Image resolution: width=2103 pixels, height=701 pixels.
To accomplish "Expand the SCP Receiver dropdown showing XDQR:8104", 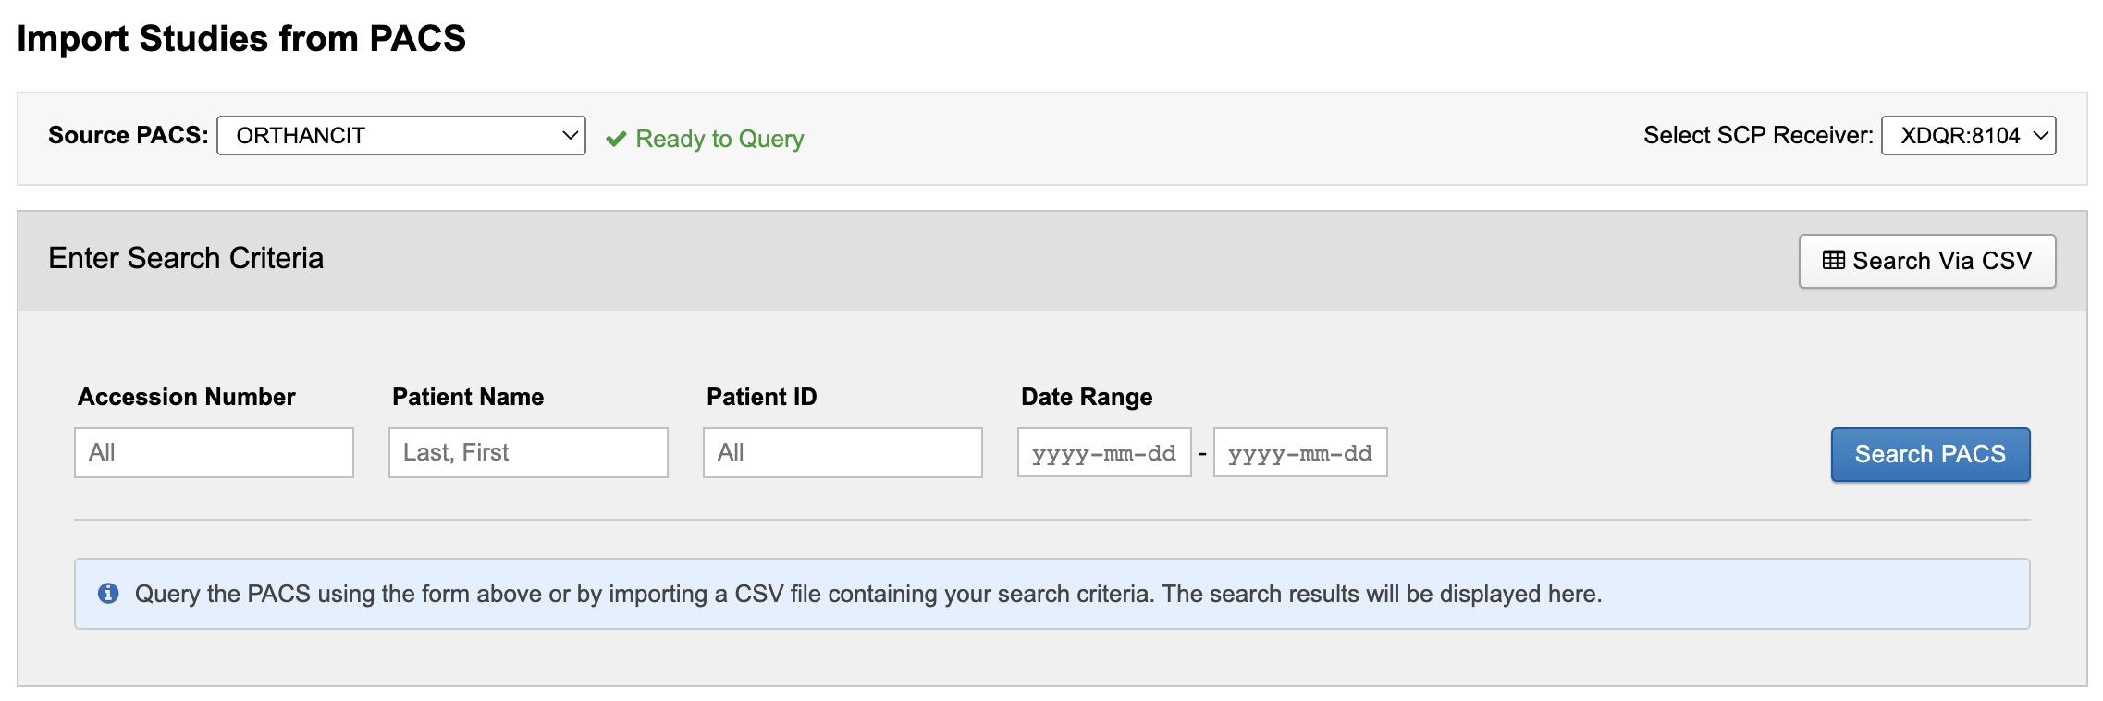I will (1967, 136).
